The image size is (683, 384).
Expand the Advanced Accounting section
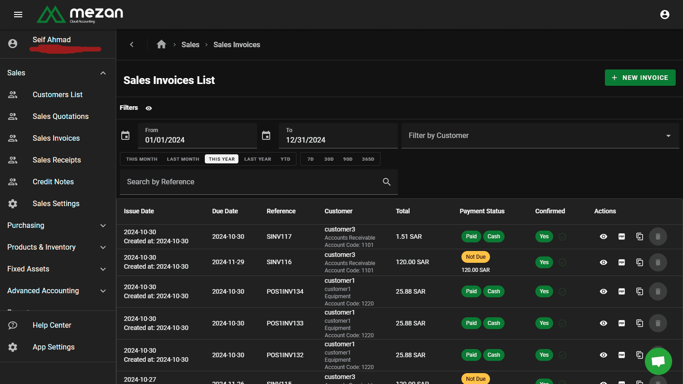pos(58,290)
